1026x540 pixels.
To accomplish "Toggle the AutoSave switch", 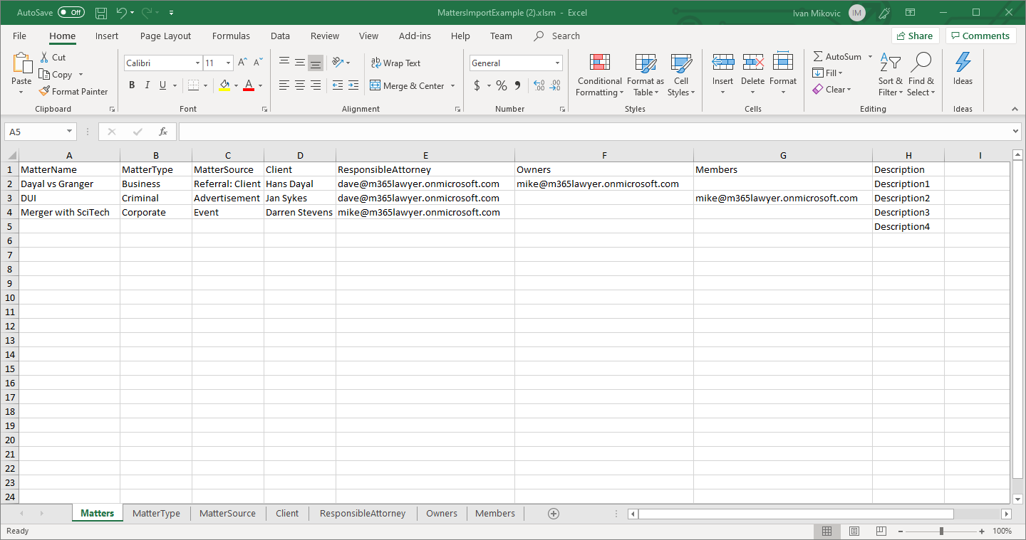I will [x=71, y=13].
